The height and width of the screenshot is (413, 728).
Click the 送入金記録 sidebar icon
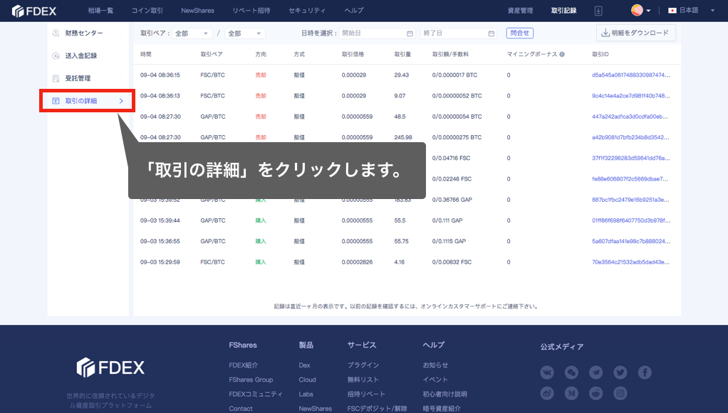pos(56,55)
